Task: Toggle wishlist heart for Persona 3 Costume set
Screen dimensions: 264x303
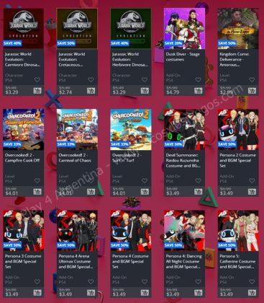Action: click(x=37, y=281)
